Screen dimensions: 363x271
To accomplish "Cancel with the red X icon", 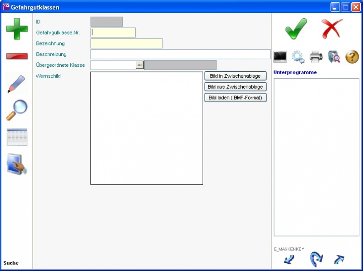I will [x=332, y=29].
